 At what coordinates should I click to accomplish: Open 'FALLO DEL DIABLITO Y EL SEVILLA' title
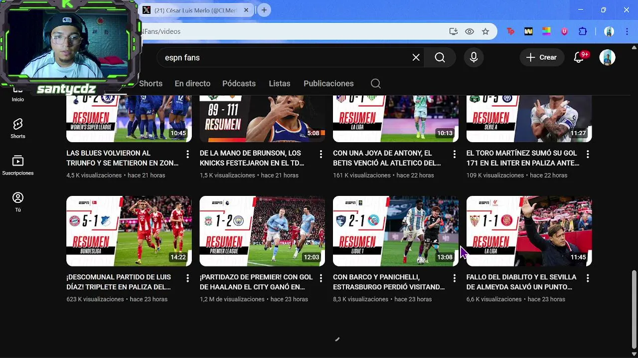521,282
